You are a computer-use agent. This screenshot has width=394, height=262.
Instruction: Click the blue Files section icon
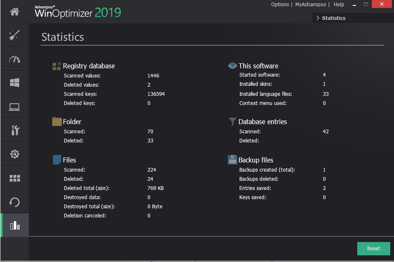click(x=57, y=160)
